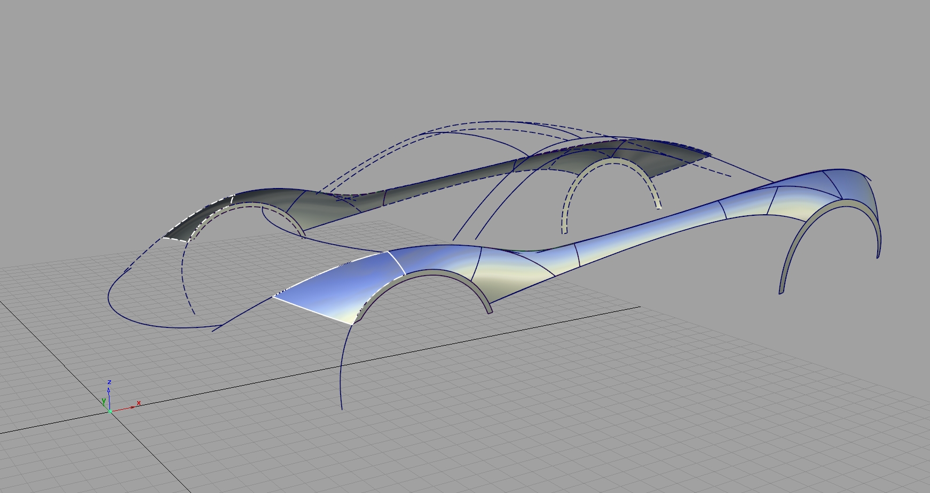This screenshot has width=930, height=493.
Task: Click the red X axis arrow
Action: [132, 407]
